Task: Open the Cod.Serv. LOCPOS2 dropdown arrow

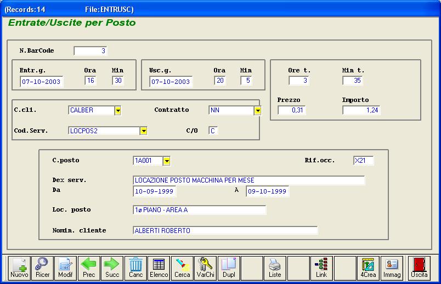Action: tap(144, 131)
